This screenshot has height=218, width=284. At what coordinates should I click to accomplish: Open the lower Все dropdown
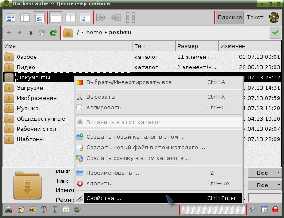tap(265, 185)
